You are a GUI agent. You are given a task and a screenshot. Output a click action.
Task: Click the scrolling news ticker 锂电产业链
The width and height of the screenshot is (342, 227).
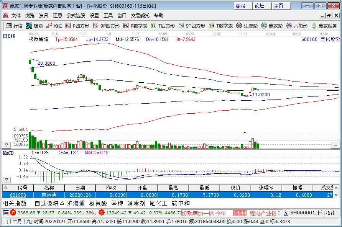[263, 213]
